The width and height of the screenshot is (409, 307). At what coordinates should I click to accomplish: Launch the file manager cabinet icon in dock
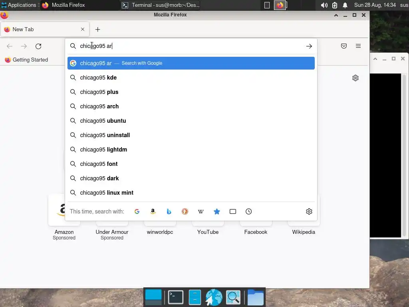point(195,297)
